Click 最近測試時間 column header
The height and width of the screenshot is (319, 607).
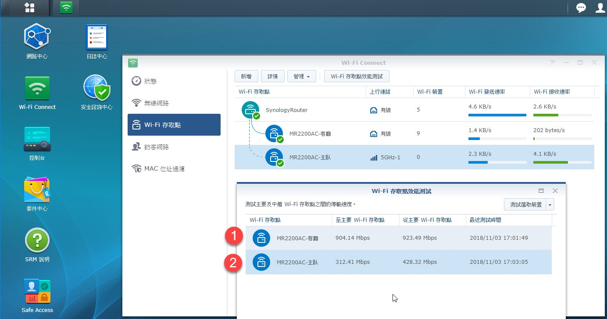(x=509, y=220)
